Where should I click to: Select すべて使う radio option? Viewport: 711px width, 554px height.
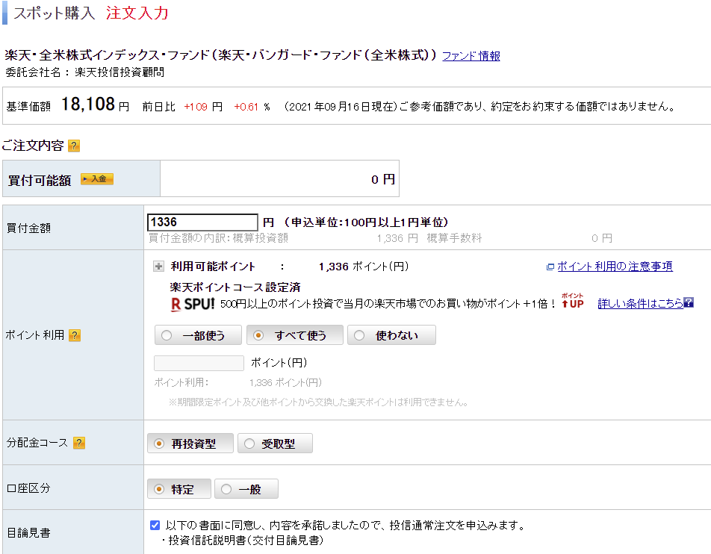coord(295,335)
